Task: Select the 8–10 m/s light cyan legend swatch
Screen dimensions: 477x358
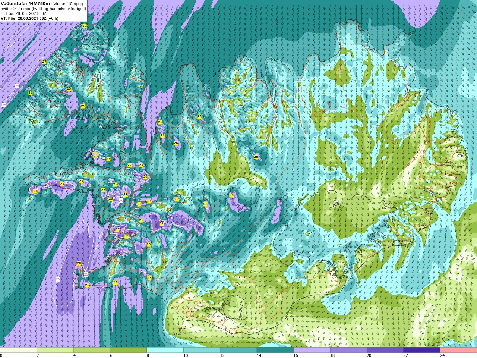Action: tap(165, 350)
